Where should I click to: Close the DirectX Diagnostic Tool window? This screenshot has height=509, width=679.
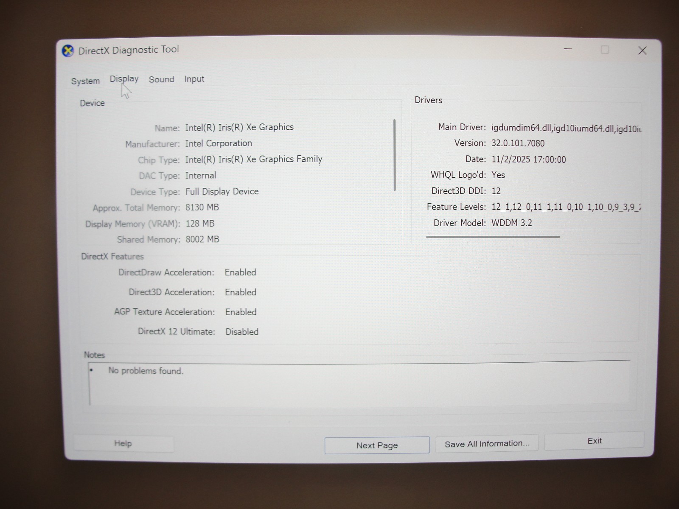pos(643,50)
